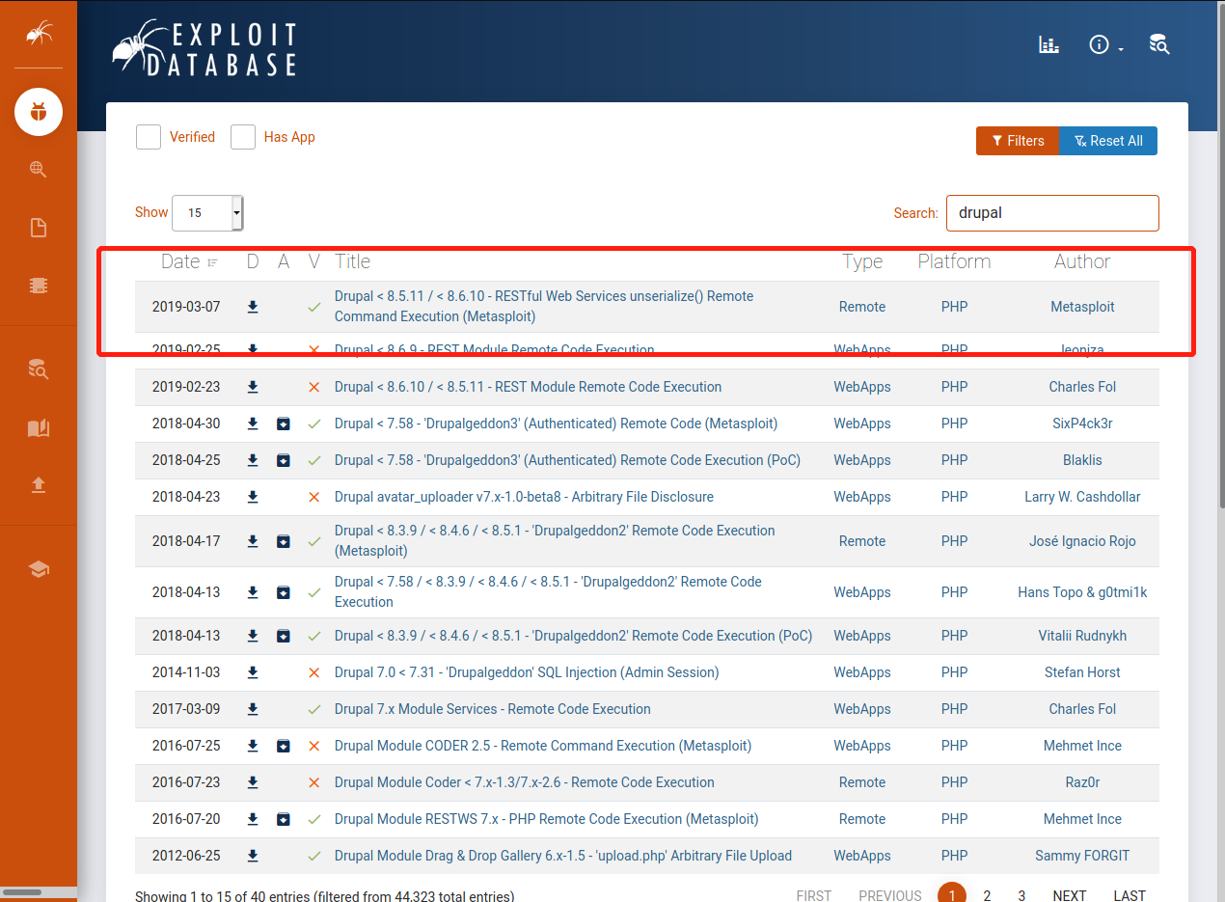Open author José Ignacio Rojo
The width and height of the screenshot is (1225, 902).
coord(1082,541)
